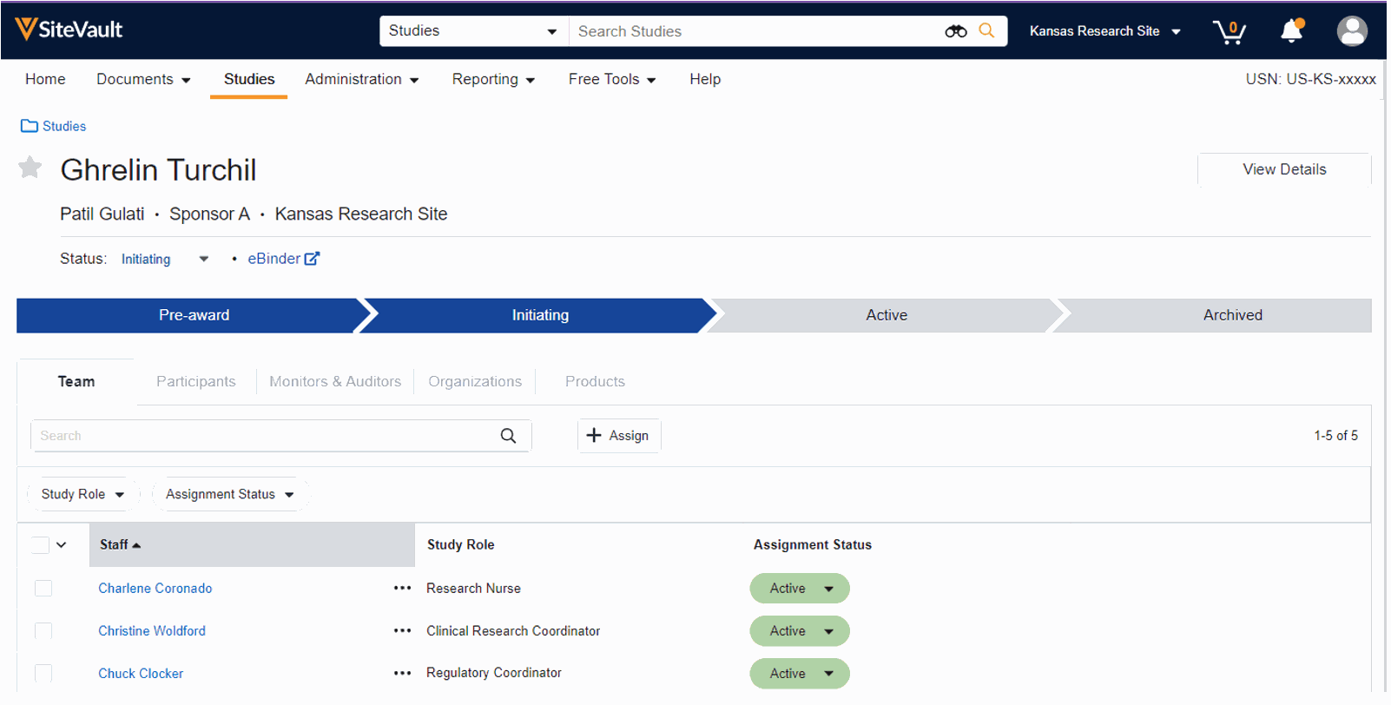Viewport: 1391px width, 705px height.
Task: Mark Ghrelin Turchil study as favorite star
Action: (x=30, y=167)
